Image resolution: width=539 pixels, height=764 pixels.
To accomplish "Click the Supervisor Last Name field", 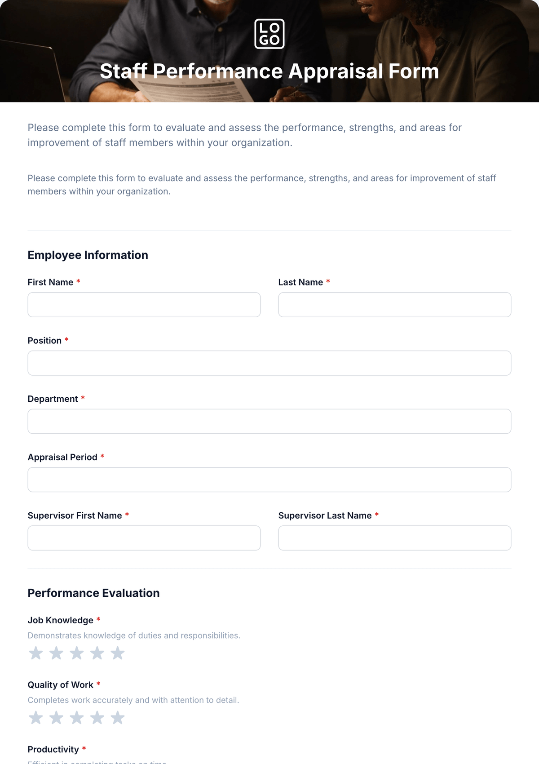I will click(x=395, y=538).
